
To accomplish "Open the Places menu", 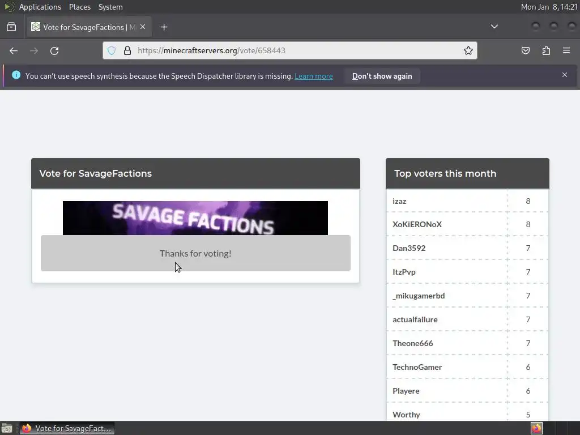I will point(80,7).
